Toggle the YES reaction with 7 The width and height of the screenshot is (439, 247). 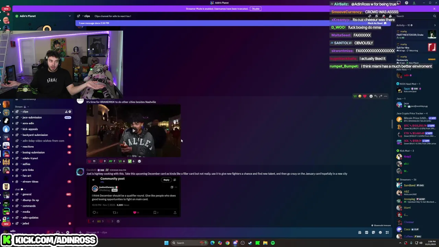[112, 161]
